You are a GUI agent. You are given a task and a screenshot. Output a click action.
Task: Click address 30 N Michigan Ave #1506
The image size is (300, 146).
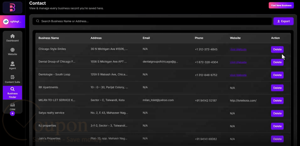pyautogui.click(x=109, y=49)
